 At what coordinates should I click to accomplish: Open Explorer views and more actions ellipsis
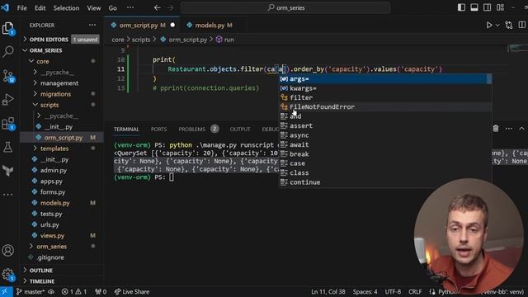[x=92, y=25]
